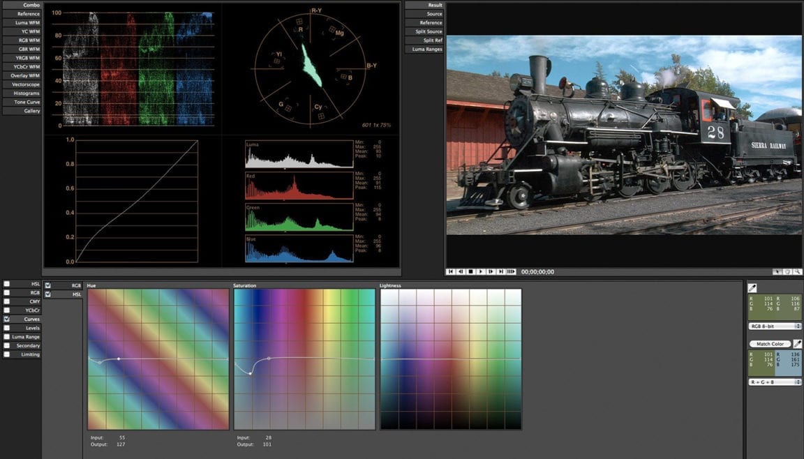Screen dimensions: 804x459
Task: Select the dipped control point on Hue curve
Action: [100, 363]
